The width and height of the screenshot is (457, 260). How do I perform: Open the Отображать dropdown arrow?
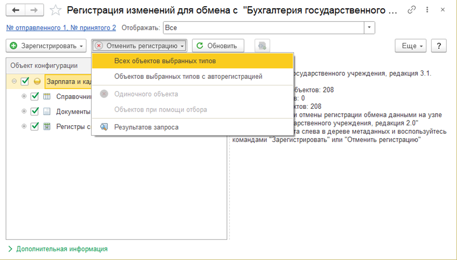tap(369, 28)
